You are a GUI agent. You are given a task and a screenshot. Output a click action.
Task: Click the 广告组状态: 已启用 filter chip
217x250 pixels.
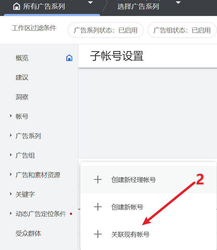(182, 30)
